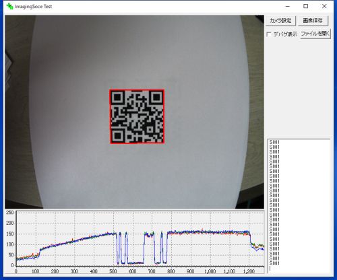Minimize the ImagingSoce Test window
337x280 pixels.
(x=287, y=6)
